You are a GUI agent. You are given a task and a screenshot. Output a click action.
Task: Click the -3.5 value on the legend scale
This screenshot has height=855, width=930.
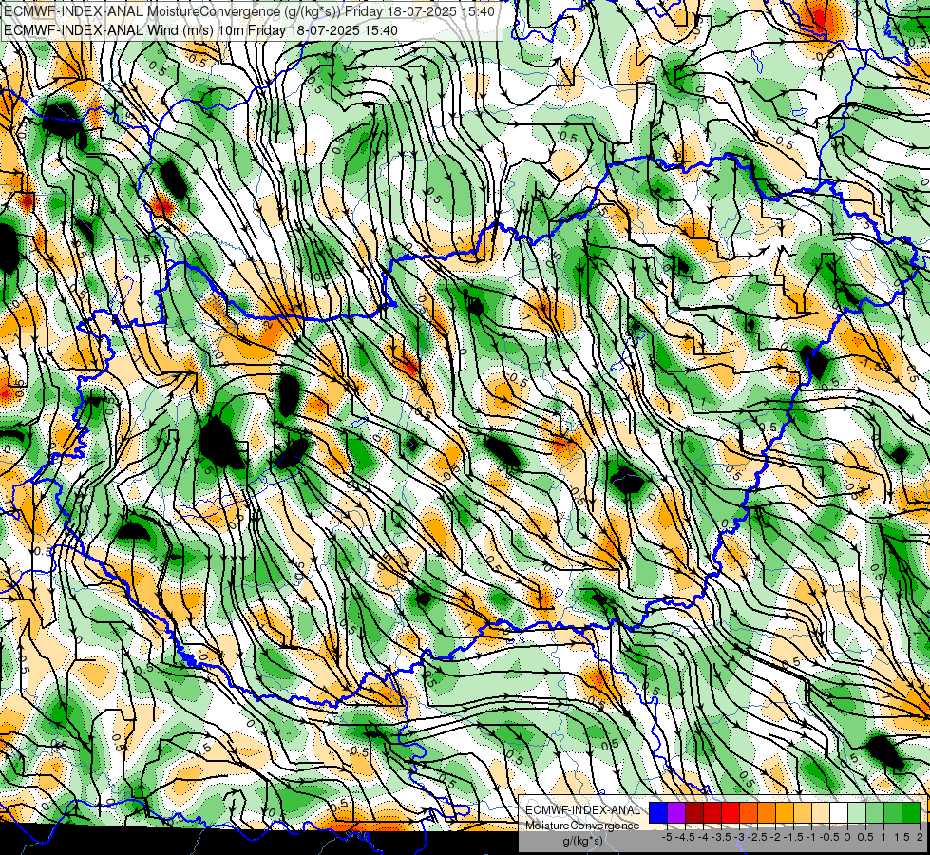pos(721,837)
